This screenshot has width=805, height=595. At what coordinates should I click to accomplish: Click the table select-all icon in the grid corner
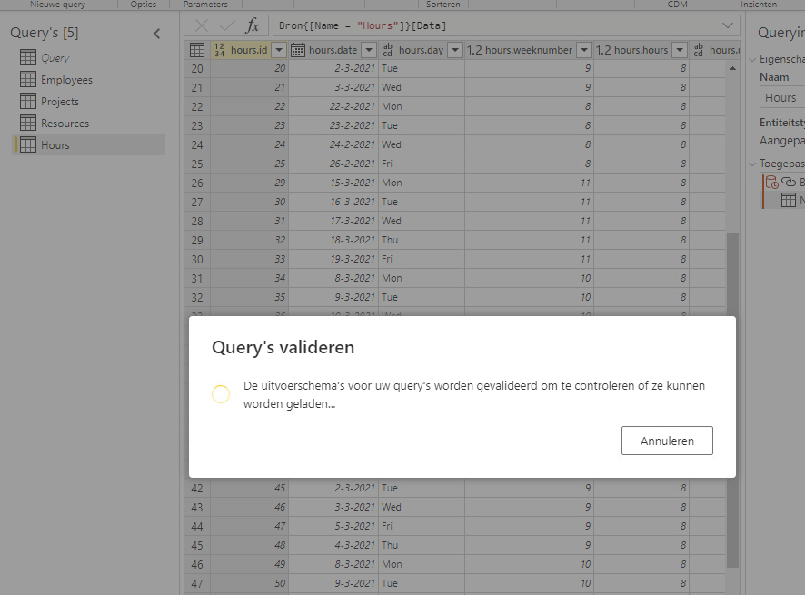[x=197, y=50]
